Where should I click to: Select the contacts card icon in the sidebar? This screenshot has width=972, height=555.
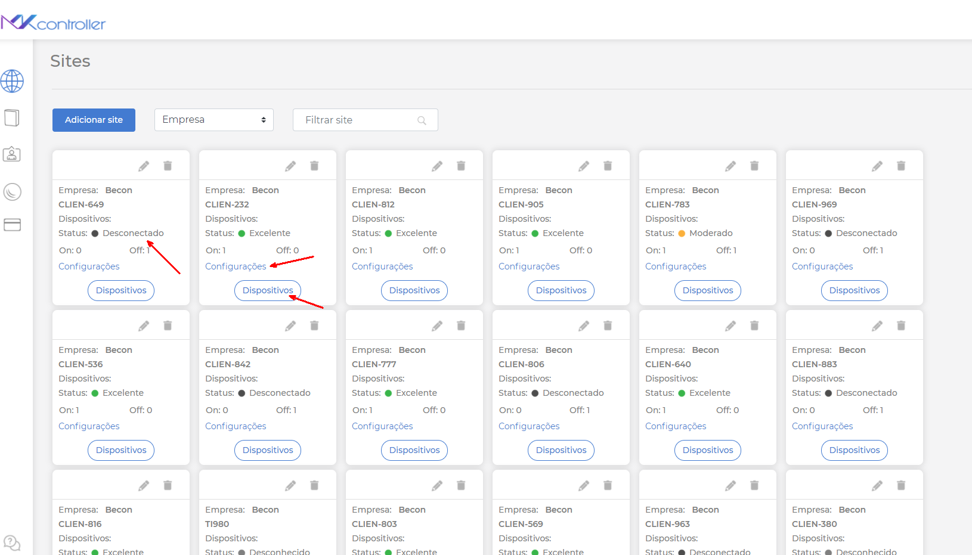pyautogui.click(x=13, y=154)
